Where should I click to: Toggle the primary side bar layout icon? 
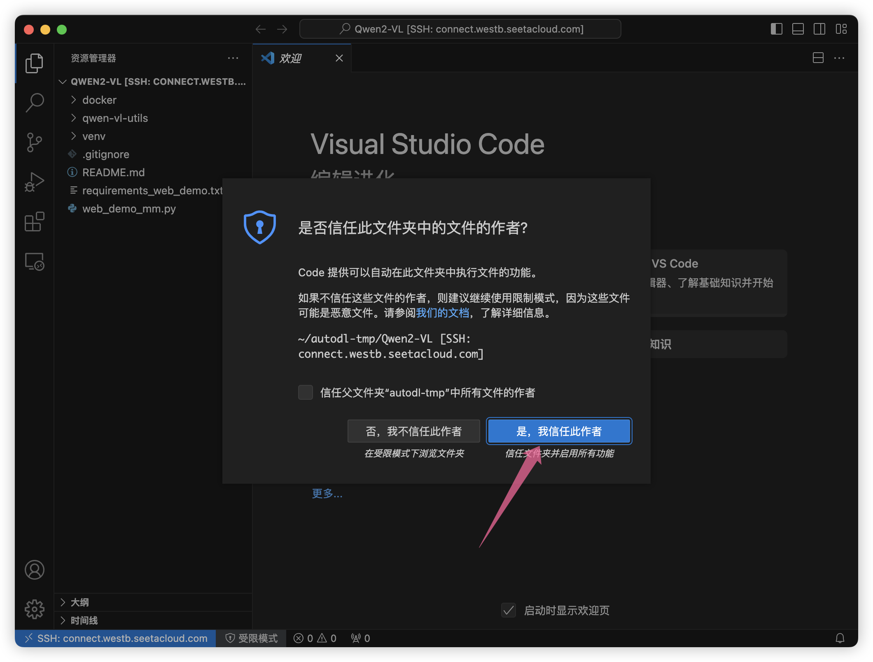776,29
